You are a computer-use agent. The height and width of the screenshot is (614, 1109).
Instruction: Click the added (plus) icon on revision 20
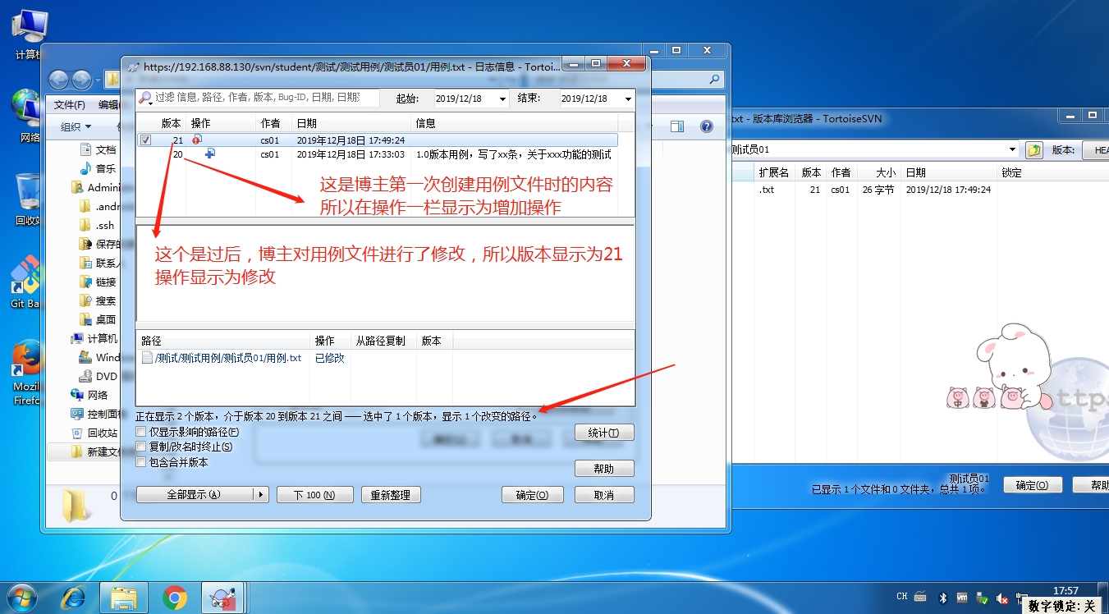[x=212, y=153]
